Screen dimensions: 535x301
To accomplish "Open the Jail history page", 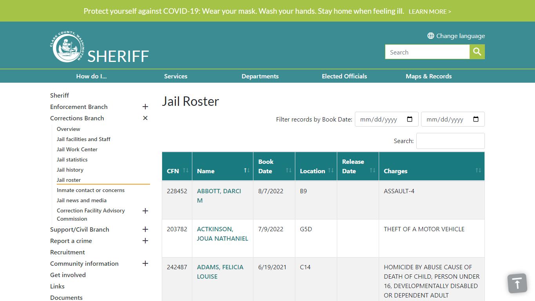I will 70,170.
